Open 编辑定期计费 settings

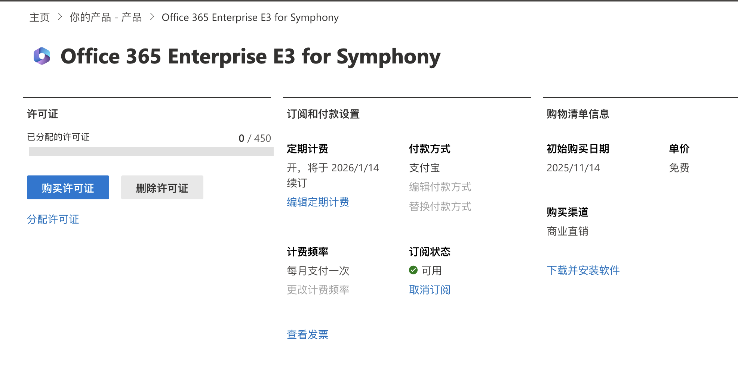318,202
